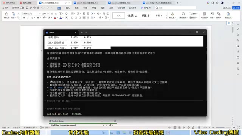Image resolution: width=242 pixels, height=136 pixels.
Task: Add new tab in DATA terminal window
Action: pyautogui.click(x=82, y=32)
